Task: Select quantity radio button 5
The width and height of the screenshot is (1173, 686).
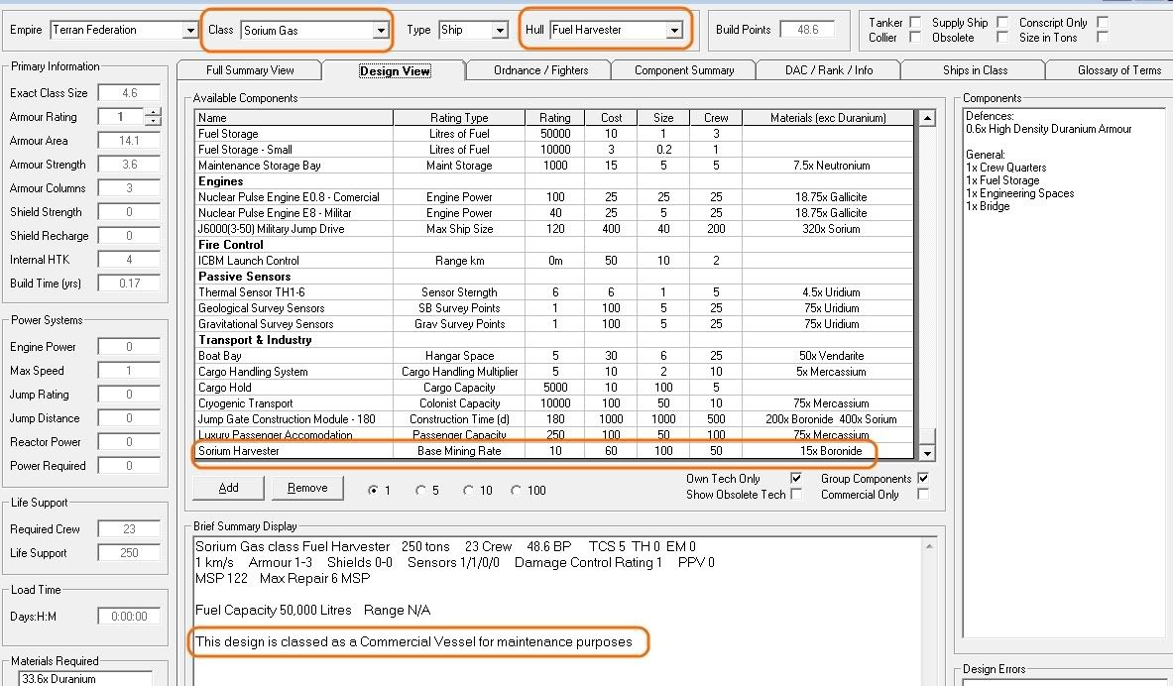Action: click(420, 490)
